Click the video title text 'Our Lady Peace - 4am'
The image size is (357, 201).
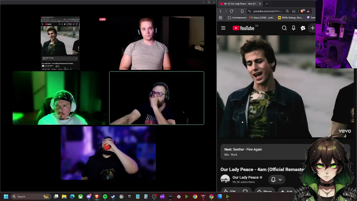[x=243, y=169]
